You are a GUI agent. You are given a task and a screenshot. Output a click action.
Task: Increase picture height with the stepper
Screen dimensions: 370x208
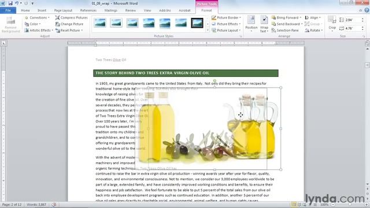pyautogui.click(x=362, y=18)
